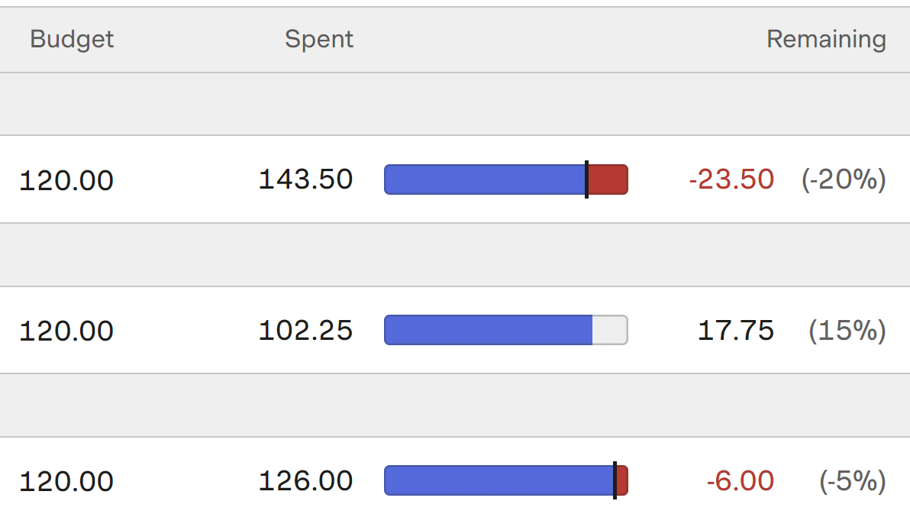Click the blue part of the 143.50 bar
The width and height of the screenshot is (910, 514).
tap(485, 179)
